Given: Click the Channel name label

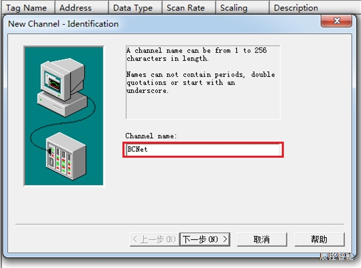Looking at the screenshot, I should point(151,136).
